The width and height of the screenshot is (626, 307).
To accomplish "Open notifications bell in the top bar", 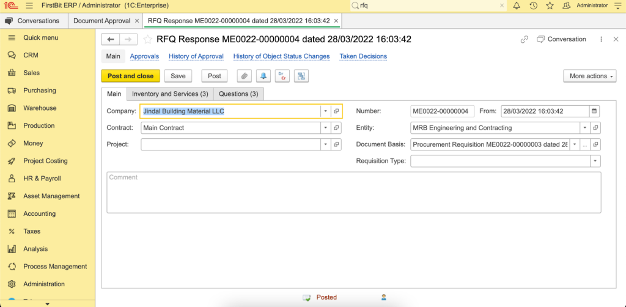I will click(517, 6).
